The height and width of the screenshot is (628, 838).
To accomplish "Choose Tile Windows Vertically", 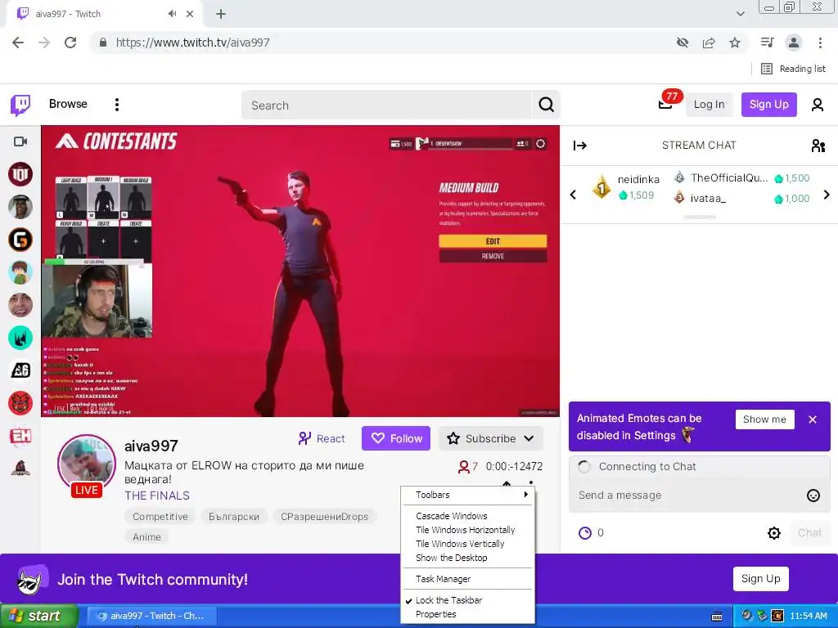I will pyautogui.click(x=460, y=544).
